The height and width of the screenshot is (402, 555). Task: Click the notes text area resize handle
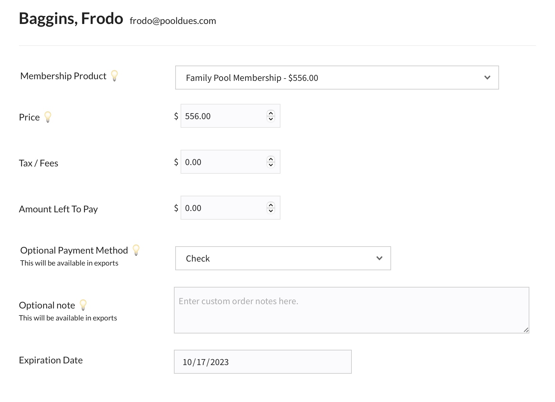[x=526, y=330]
